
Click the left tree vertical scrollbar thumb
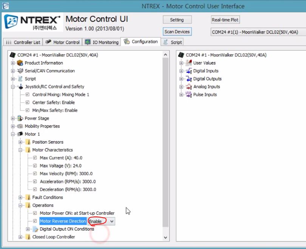tap(165, 142)
